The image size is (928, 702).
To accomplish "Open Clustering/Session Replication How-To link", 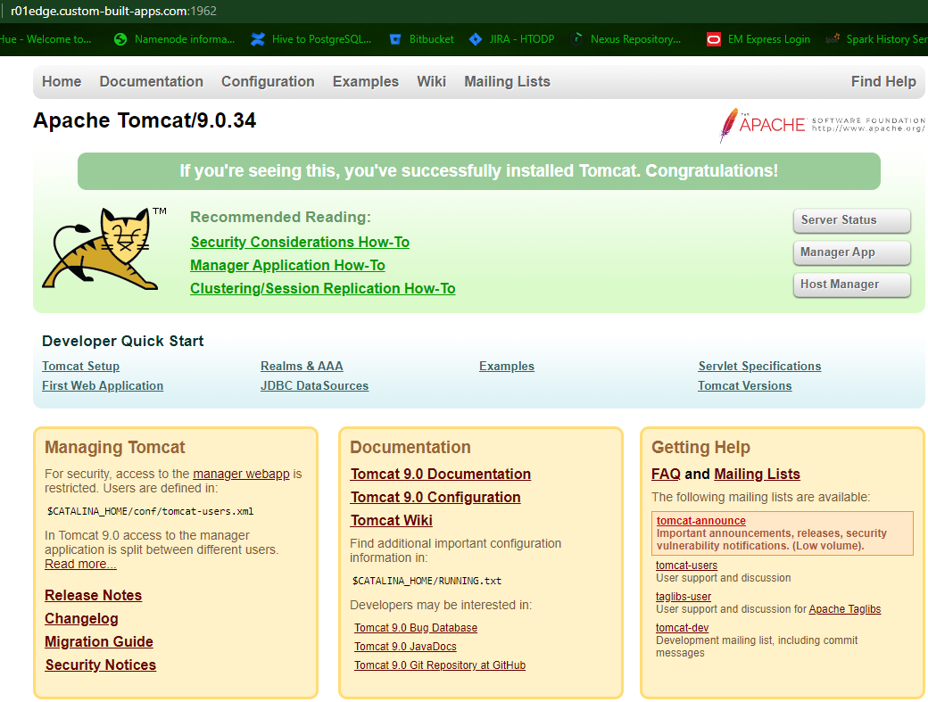I will (322, 289).
